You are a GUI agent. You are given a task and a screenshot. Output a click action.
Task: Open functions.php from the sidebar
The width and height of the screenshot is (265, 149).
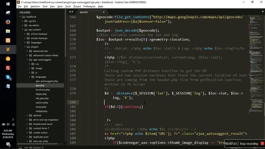point(43,90)
